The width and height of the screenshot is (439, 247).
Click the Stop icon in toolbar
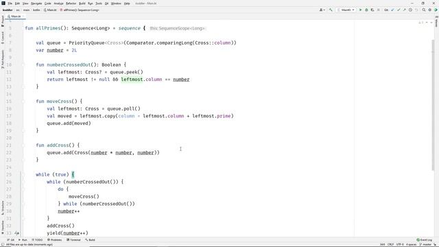tap(379, 10)
